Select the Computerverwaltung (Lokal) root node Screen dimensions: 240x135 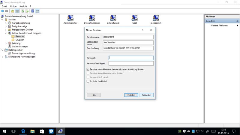pyautogui.click(x=19, y=16)
